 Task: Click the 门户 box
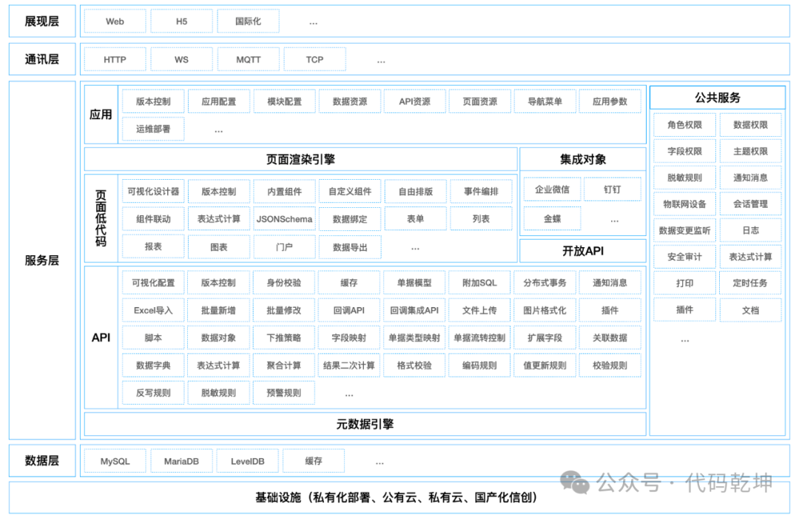pos(284,247)
